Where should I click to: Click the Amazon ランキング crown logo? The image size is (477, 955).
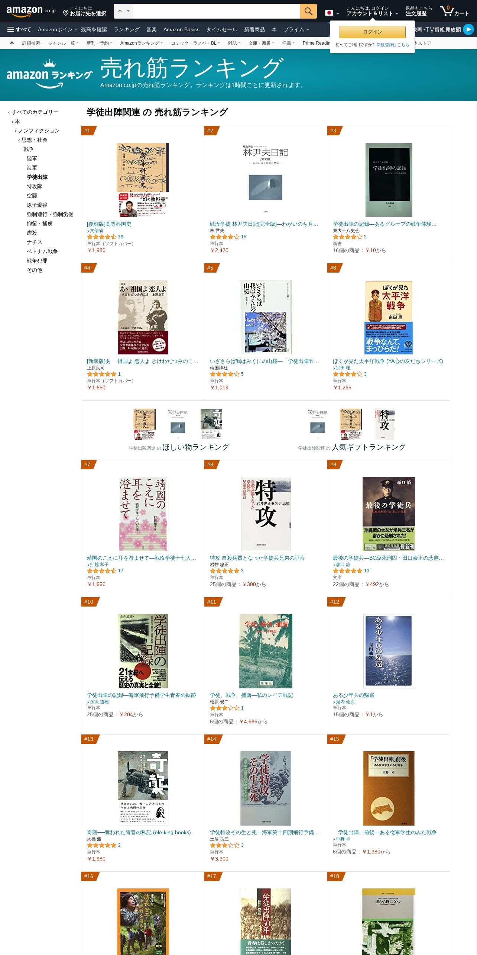pos(49,74)
